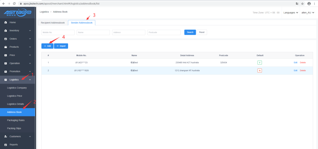Click the Add button
This screenshot has width=318, height=149.
47,46
